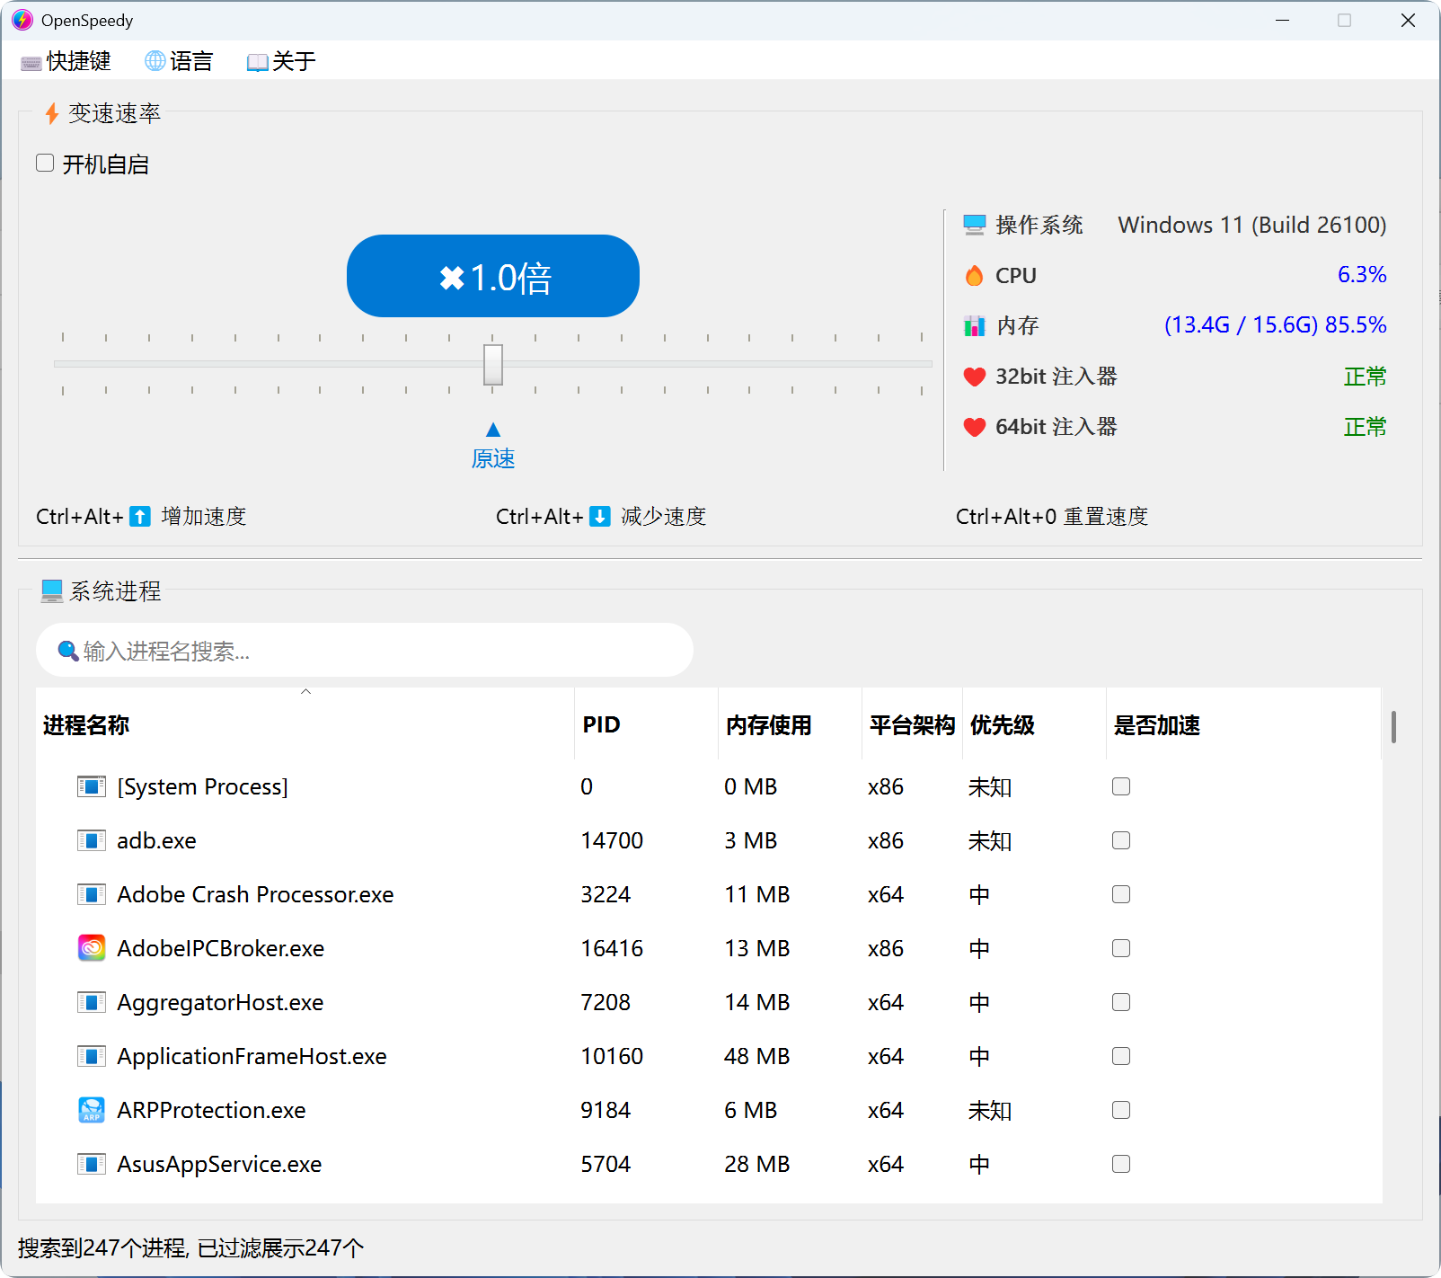Image resolution: width=1441 pixels, height=1278 pixels.
Task: Click the memory bar chart icon
Action: point(974,326)
